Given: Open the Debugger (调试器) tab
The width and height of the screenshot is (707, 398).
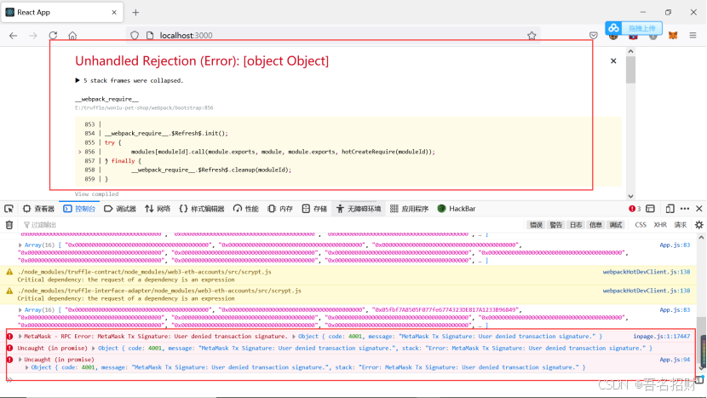Looking at the screenshot, I should [x=120, y=209].
